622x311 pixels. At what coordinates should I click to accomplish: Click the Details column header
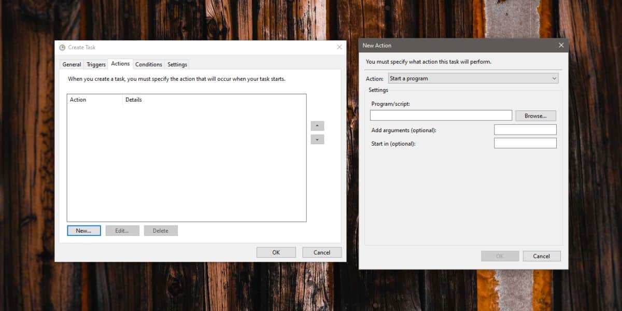coord(214,100)
